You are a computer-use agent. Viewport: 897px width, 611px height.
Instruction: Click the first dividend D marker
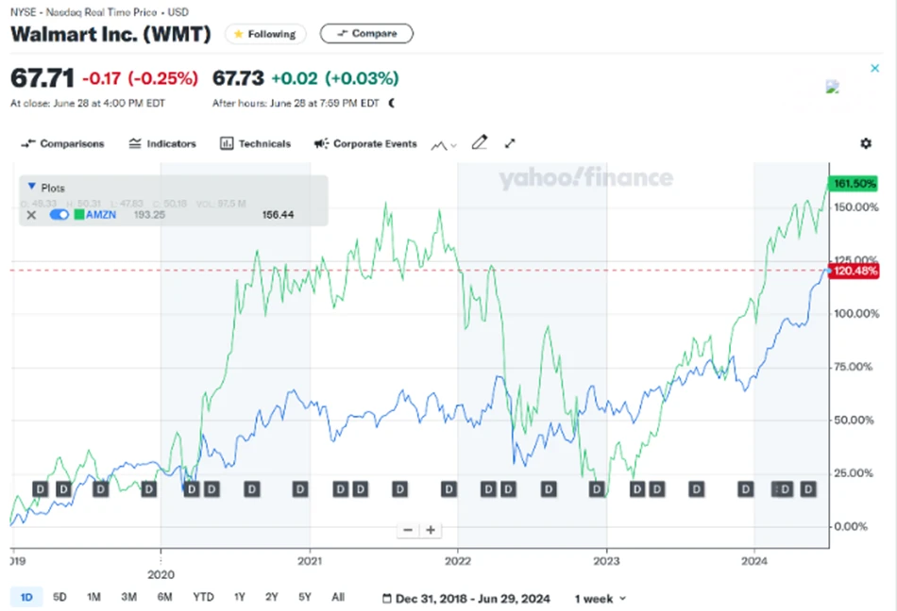[x=40, y=488]
